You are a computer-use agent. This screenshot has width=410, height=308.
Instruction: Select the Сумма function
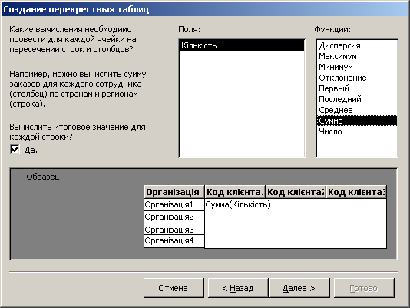[357, 121]
